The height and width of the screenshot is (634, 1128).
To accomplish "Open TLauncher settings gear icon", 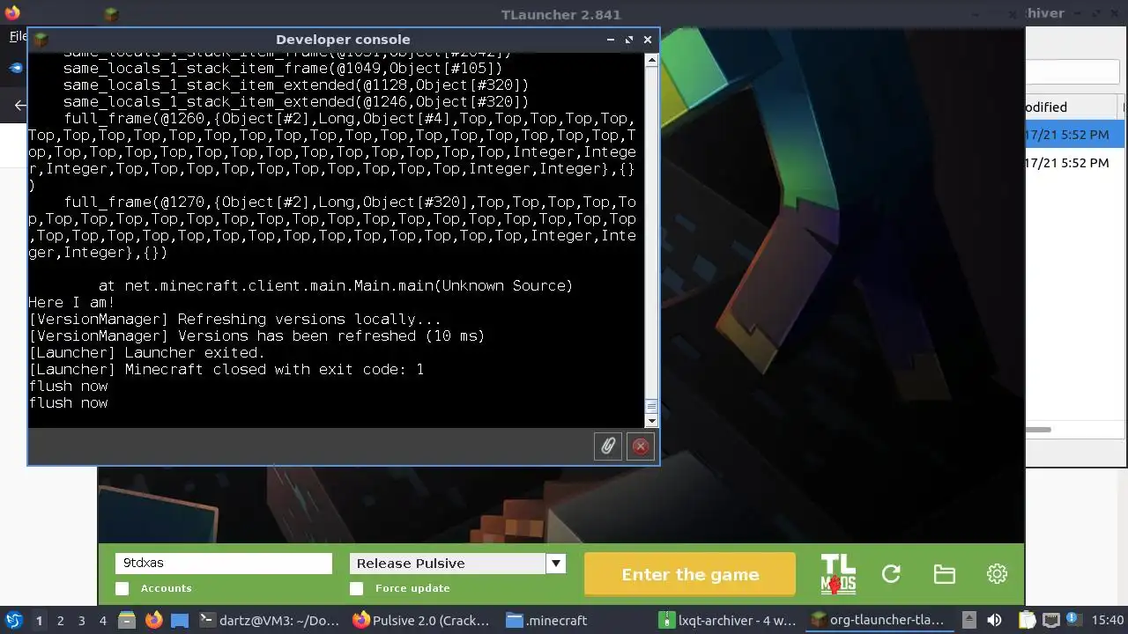I will point(997,574).
